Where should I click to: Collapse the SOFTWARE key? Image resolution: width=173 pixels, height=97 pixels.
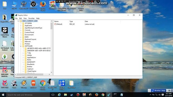point(21,46)
